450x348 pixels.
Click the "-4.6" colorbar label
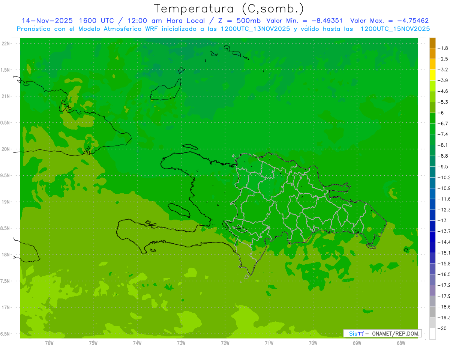pos(443,91)
